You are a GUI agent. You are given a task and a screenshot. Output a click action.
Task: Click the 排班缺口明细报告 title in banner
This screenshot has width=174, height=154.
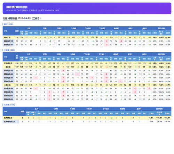[17, 7]
